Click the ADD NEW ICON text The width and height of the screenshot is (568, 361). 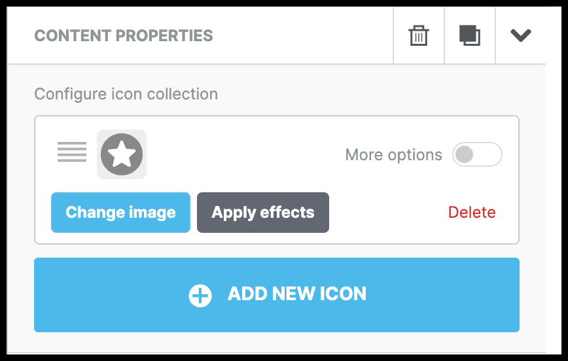[x=297, y=294]
